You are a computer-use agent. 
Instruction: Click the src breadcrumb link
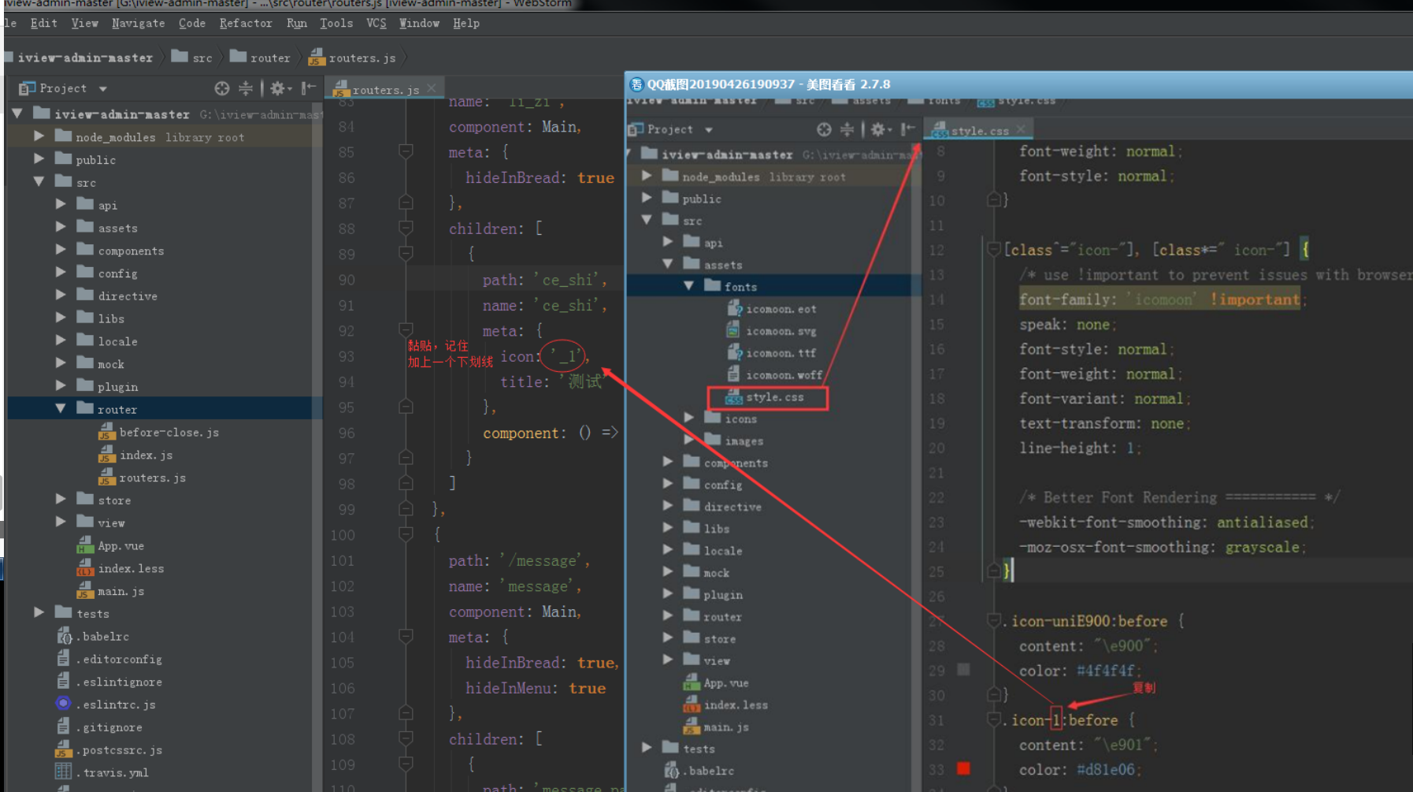coord(202,57)
